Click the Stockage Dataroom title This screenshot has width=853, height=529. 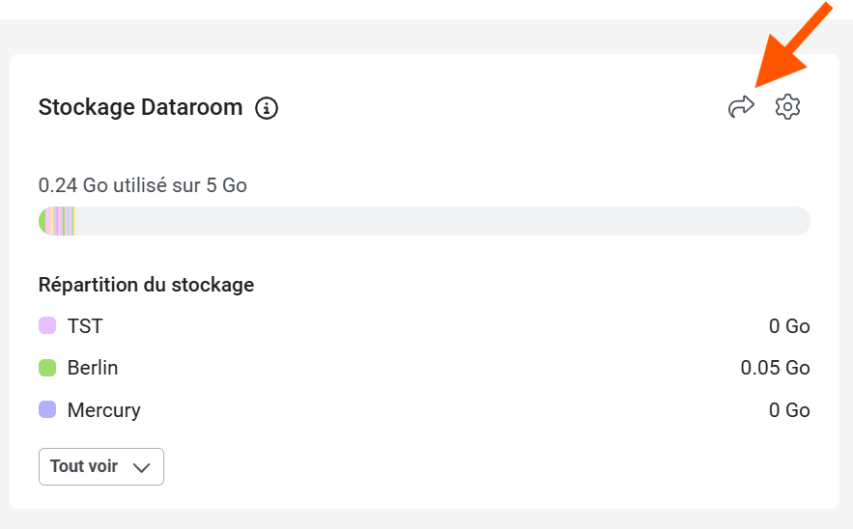click(x=140, y=107)
